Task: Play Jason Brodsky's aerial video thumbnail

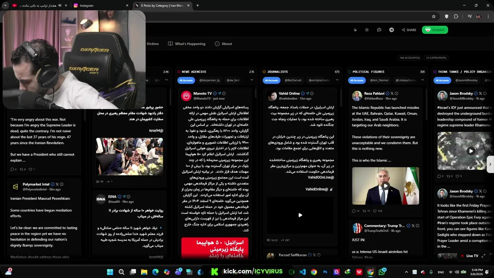Action: coord(471,151)
